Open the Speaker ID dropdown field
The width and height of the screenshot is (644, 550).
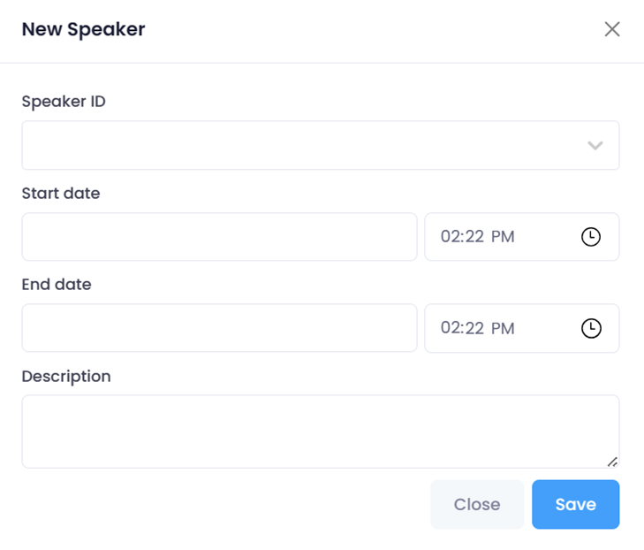300,145
